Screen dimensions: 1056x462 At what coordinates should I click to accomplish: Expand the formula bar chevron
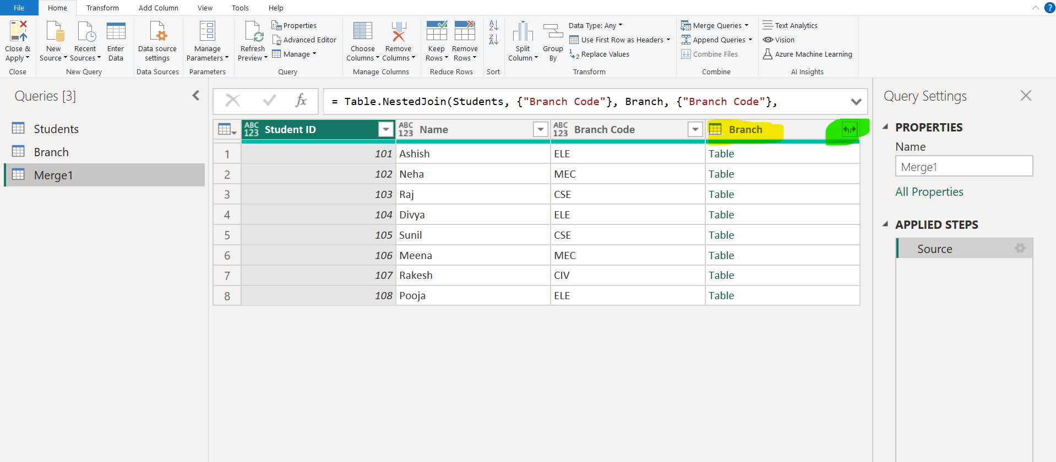click(x=856, y=102)
